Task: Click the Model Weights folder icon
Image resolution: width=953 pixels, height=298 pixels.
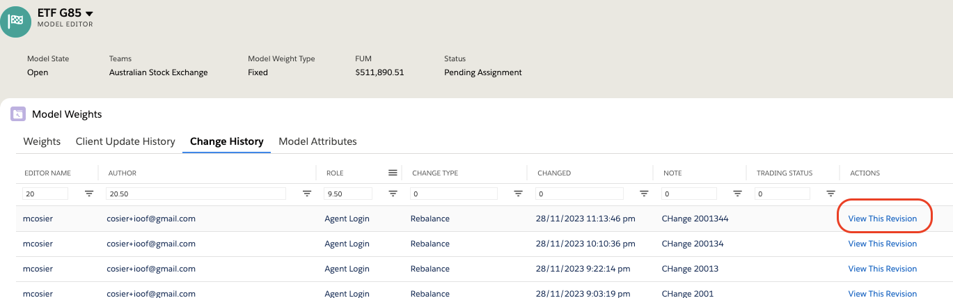Action: (x=18, y=114)
